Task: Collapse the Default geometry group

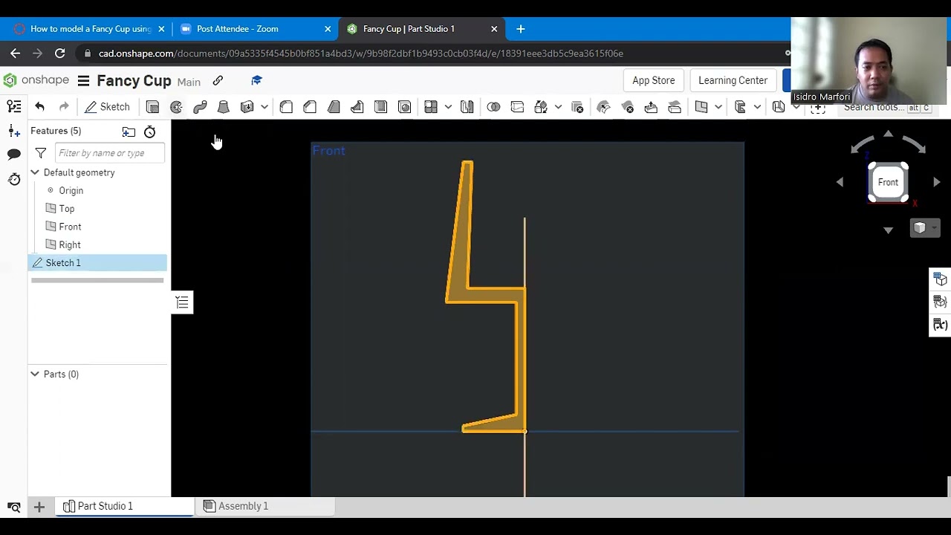Action: coord(35,172)
